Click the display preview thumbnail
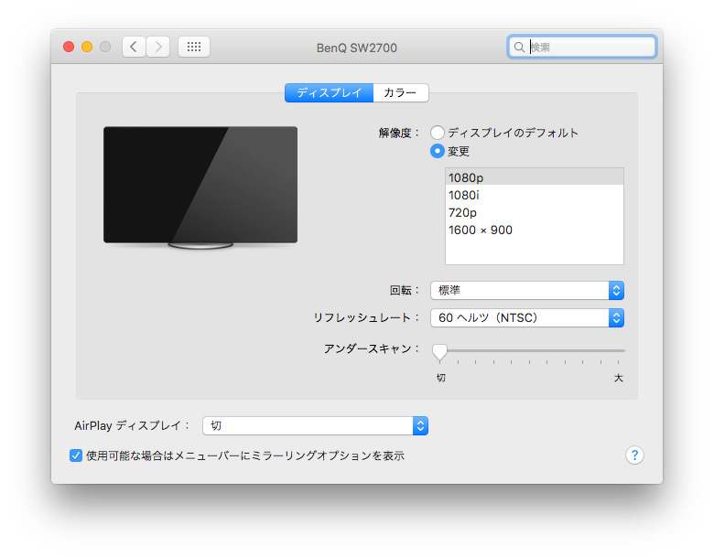 pyautogui.click(x=200, y=187)
